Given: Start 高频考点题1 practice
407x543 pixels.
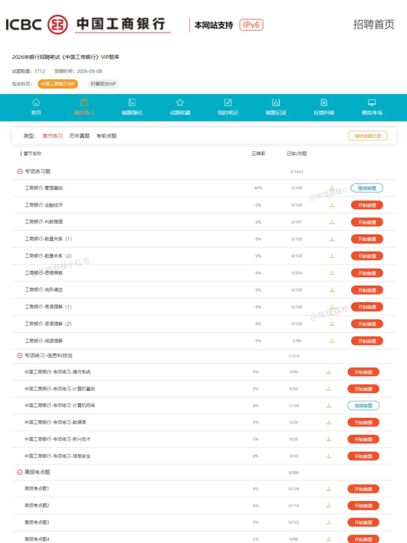Looking at the screenshot, I should [x=363, y=489].
